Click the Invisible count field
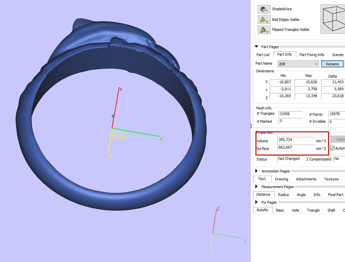Viewport: 345px width, 262px height. (337, 122)
